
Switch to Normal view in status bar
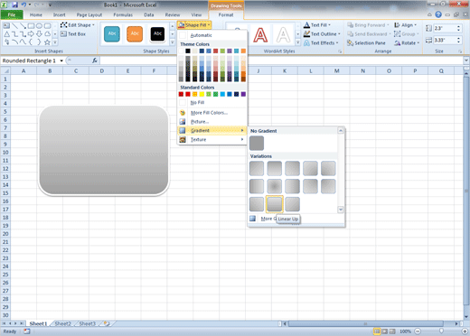click(x=377, y=331)
